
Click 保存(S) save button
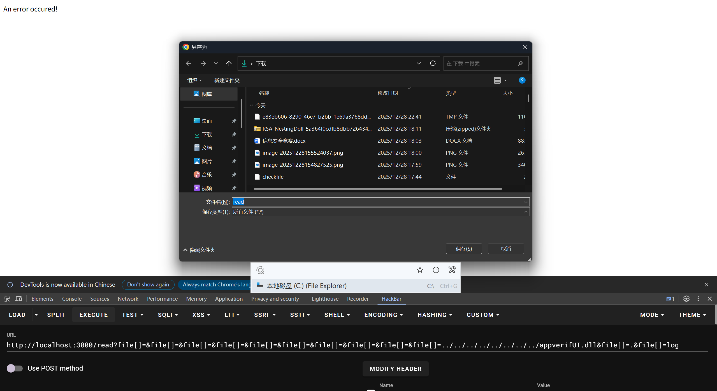point(464,249)
